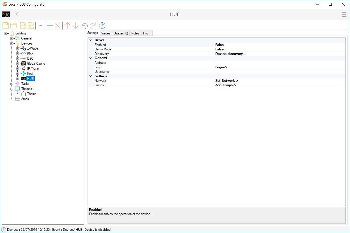This screenshot has width=350, height=233.
Task: Select the Areas label in tree
Action: (25, 99)
